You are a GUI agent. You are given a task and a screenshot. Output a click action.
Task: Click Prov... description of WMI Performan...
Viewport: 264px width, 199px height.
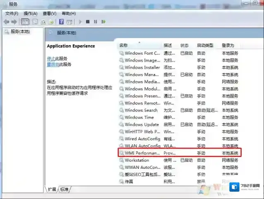170,153
